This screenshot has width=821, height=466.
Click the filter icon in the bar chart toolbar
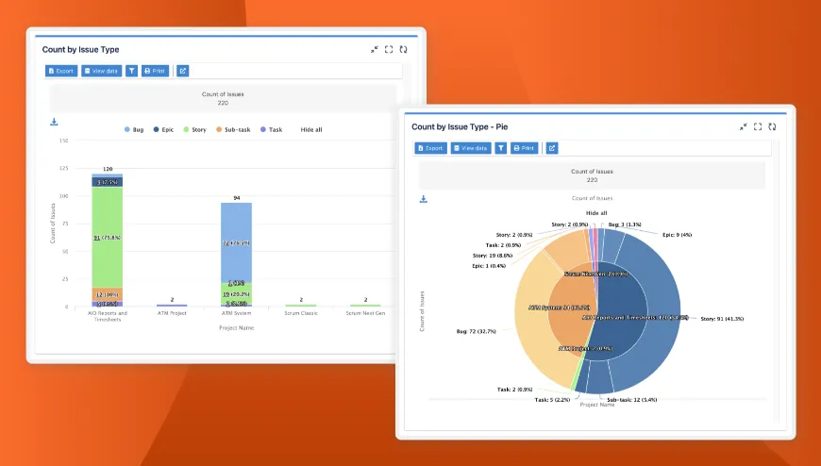[x=132, y=71]
